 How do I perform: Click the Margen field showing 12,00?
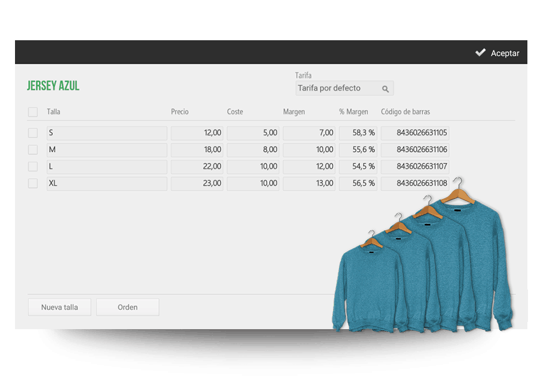pos(308,166)
